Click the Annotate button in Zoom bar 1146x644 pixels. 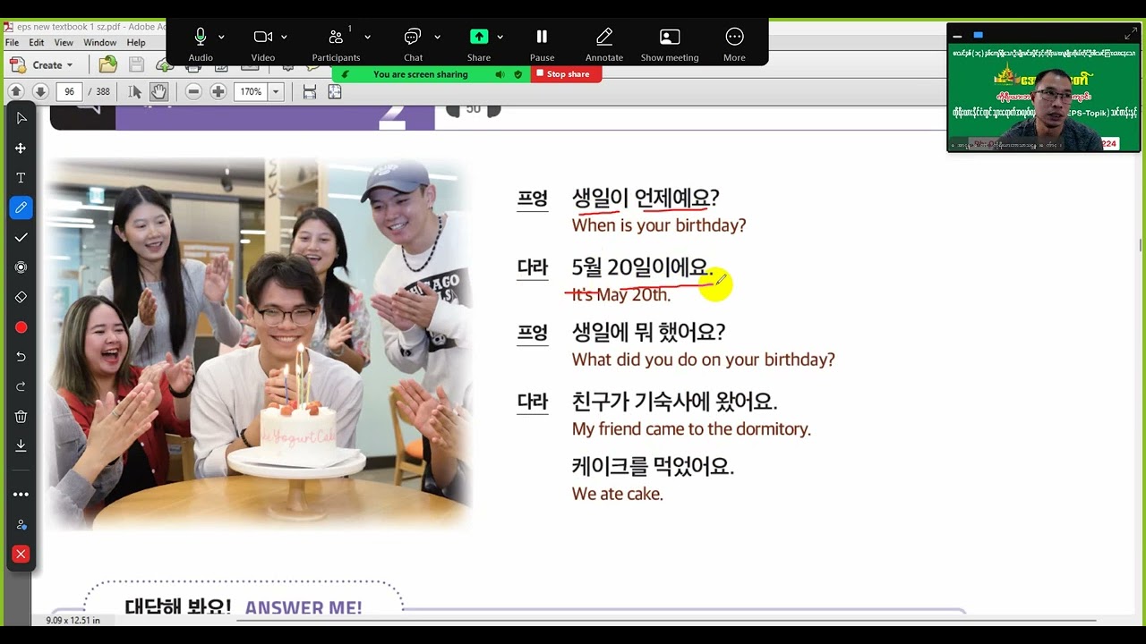click(x=604, y=43)
